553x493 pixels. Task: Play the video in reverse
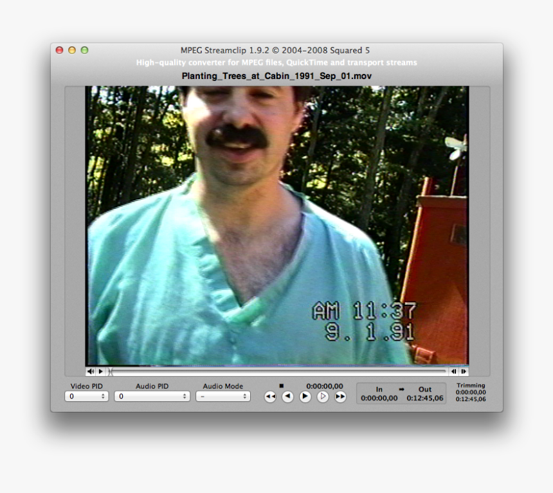tap(287, 397)
